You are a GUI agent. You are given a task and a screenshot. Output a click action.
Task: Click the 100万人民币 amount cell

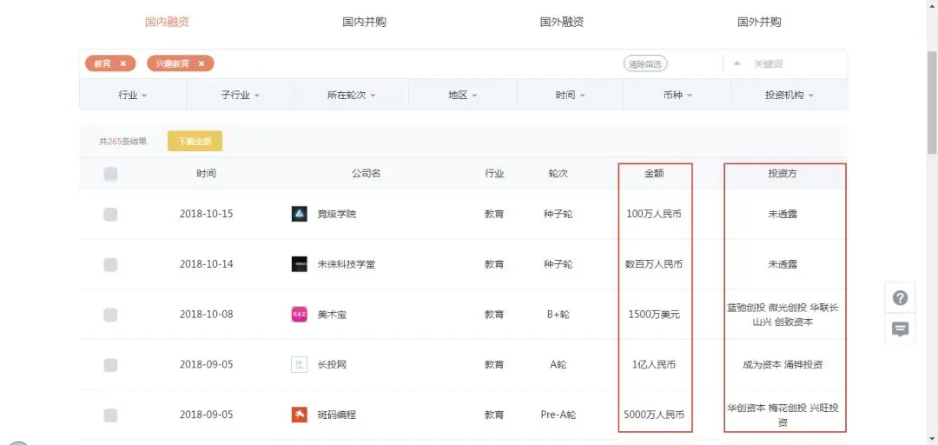tap(654, 214)
